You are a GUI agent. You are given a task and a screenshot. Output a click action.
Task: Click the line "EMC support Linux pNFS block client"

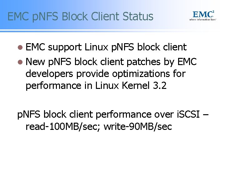(106, 47)
